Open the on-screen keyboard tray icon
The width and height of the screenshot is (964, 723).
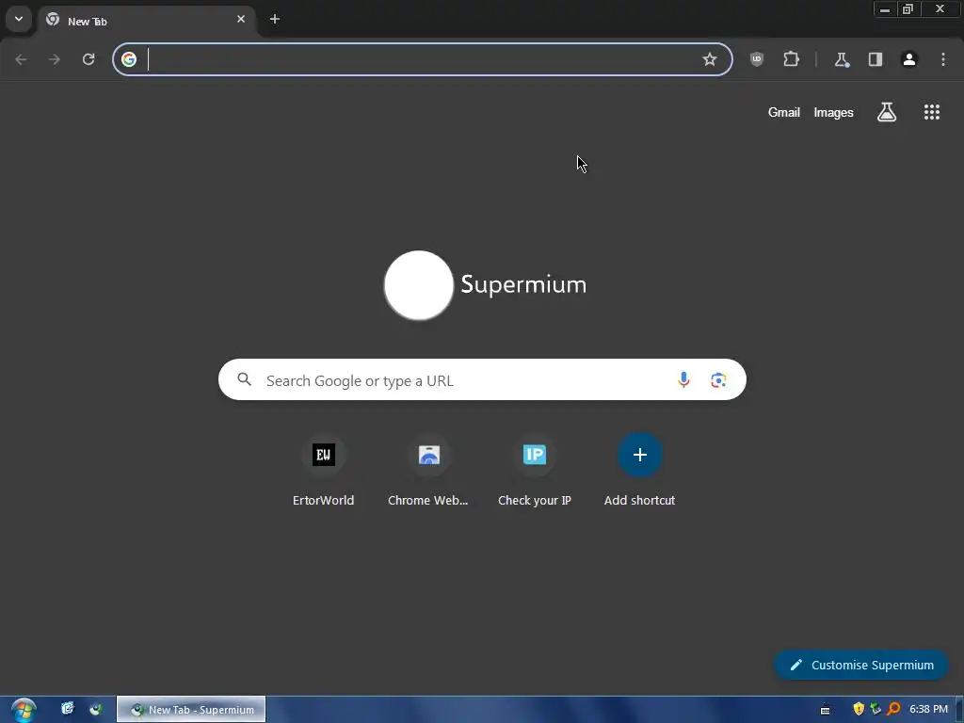[x=825, y=710]
